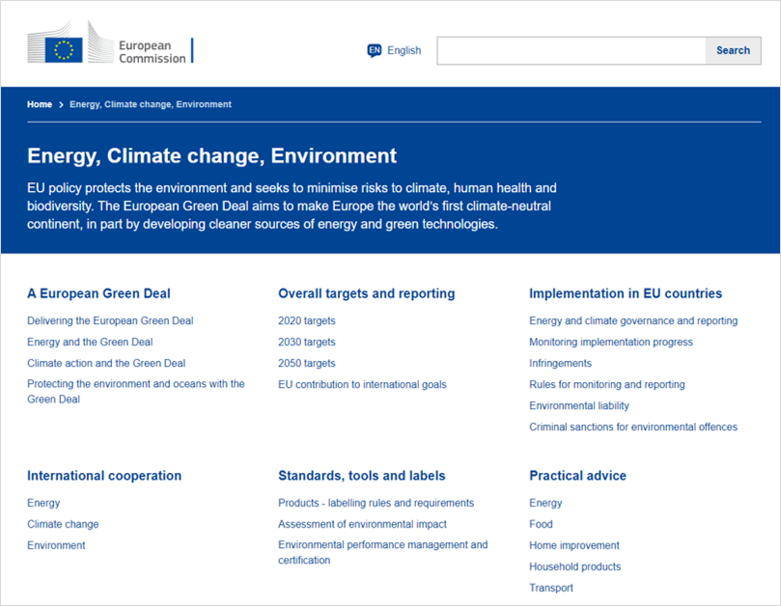Open Assessment of environmental impact link

click(362, 524)
